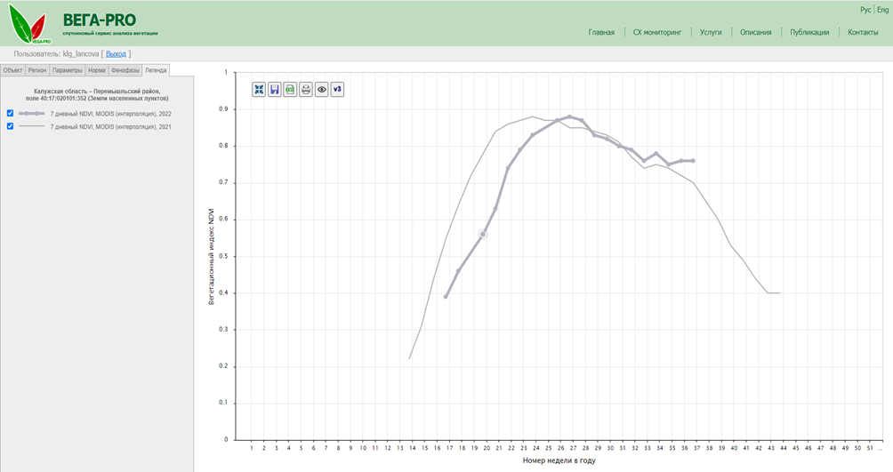Screen dimensions: 893x472
Task: Uncheck the 2021 NDVI MODIS series checkbox
Action: [x=10, y=126]
